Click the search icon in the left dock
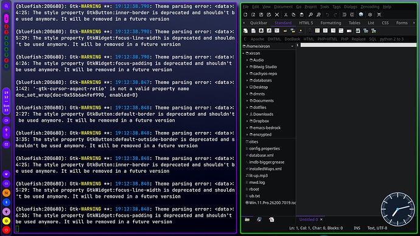This screenshot has width=420, height=236. [x=6, y=6]
